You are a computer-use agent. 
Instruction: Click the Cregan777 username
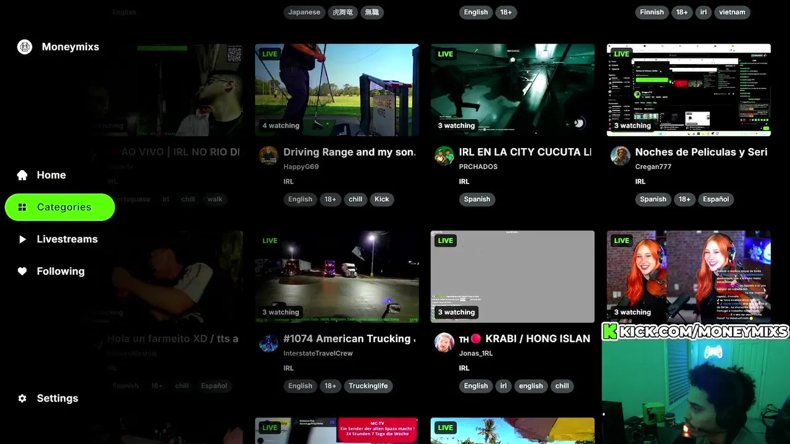[653, 166]
